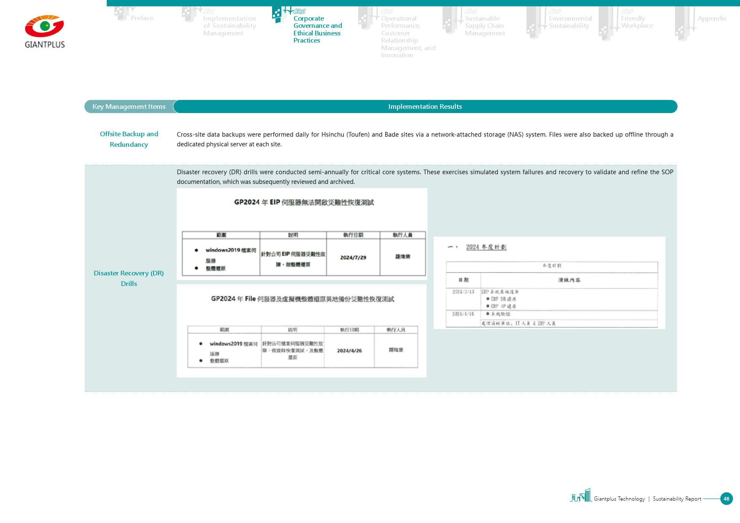740x523 pixels.
Task: Click the Ch5 building icon
Action: (x=534, y=23)
